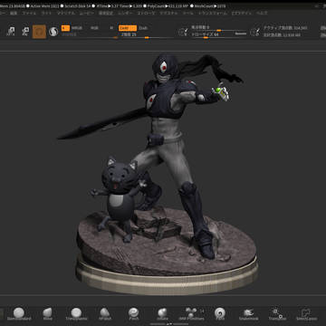
Task: Select the SelectLasso brush
Action: pos(306,314)
